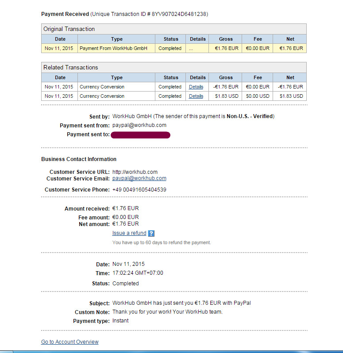Screen dimensions: 343x353
Task: Click the Date value Nov 11, 2015 near Time
Action: 128,264
